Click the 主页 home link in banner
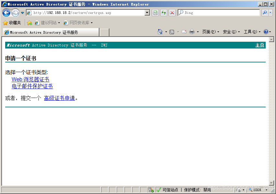Image resolution: width=276 pixels, height=194 pixels. [x=260, y=45]
